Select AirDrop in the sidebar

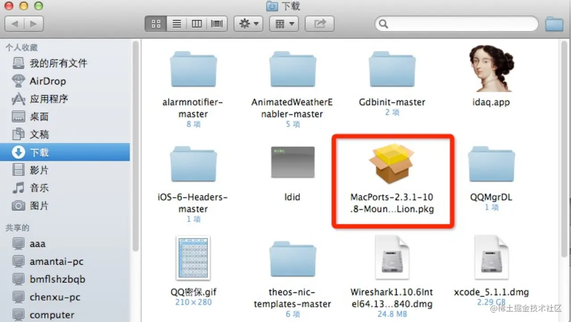coord(65,81)
